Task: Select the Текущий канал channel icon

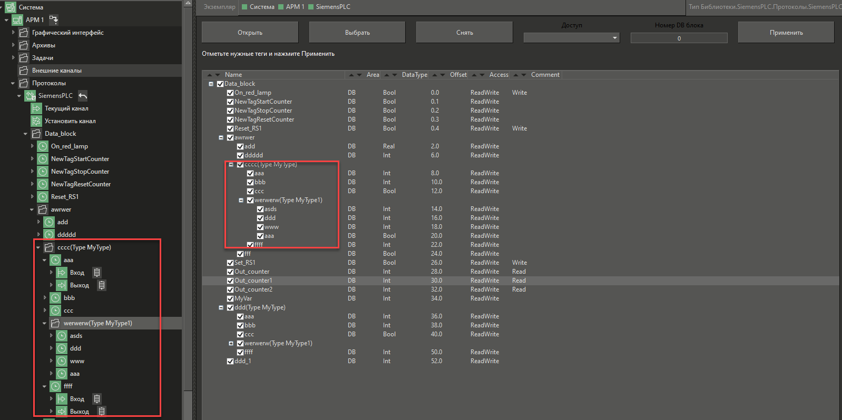Action: 36,108
